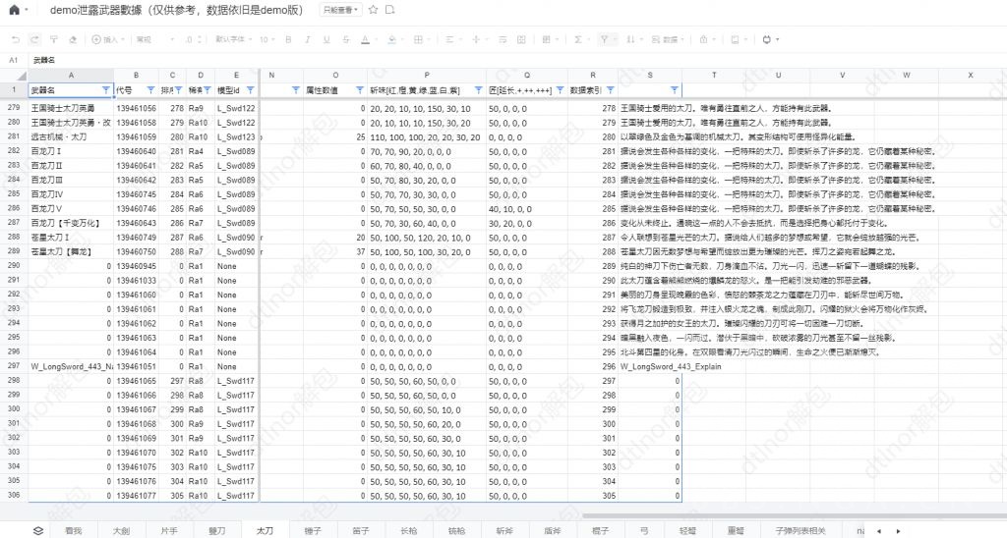This screenshot has height=538, width=1007.
Task: Open filter dropdown for 模型id column
Action: point(251,90)
